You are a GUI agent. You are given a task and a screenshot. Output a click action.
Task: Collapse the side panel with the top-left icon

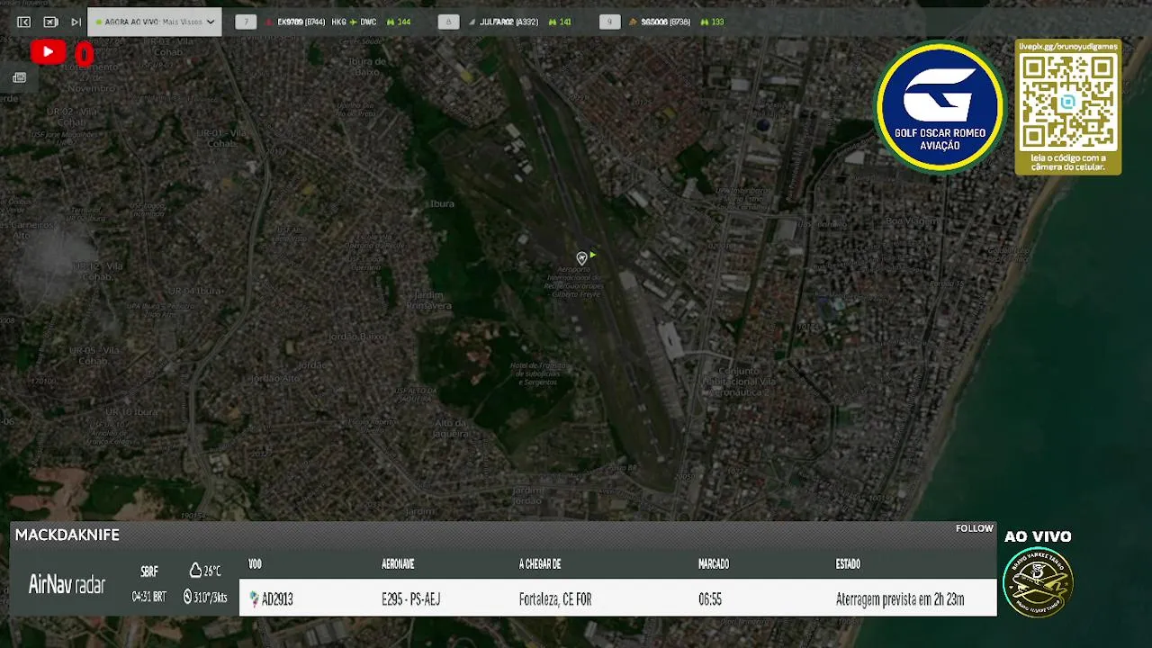click(x=24, y=22)
